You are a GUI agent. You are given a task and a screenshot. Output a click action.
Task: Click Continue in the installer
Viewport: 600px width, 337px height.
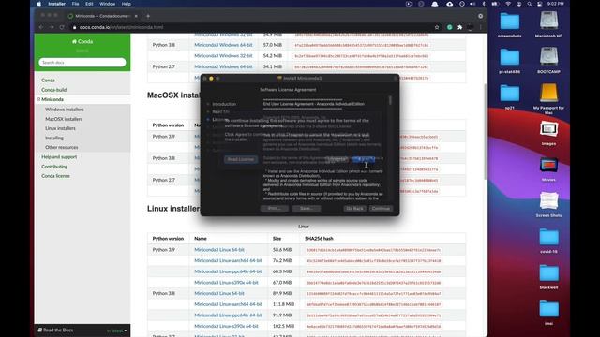pyautogui.click(x=381, y=209)
